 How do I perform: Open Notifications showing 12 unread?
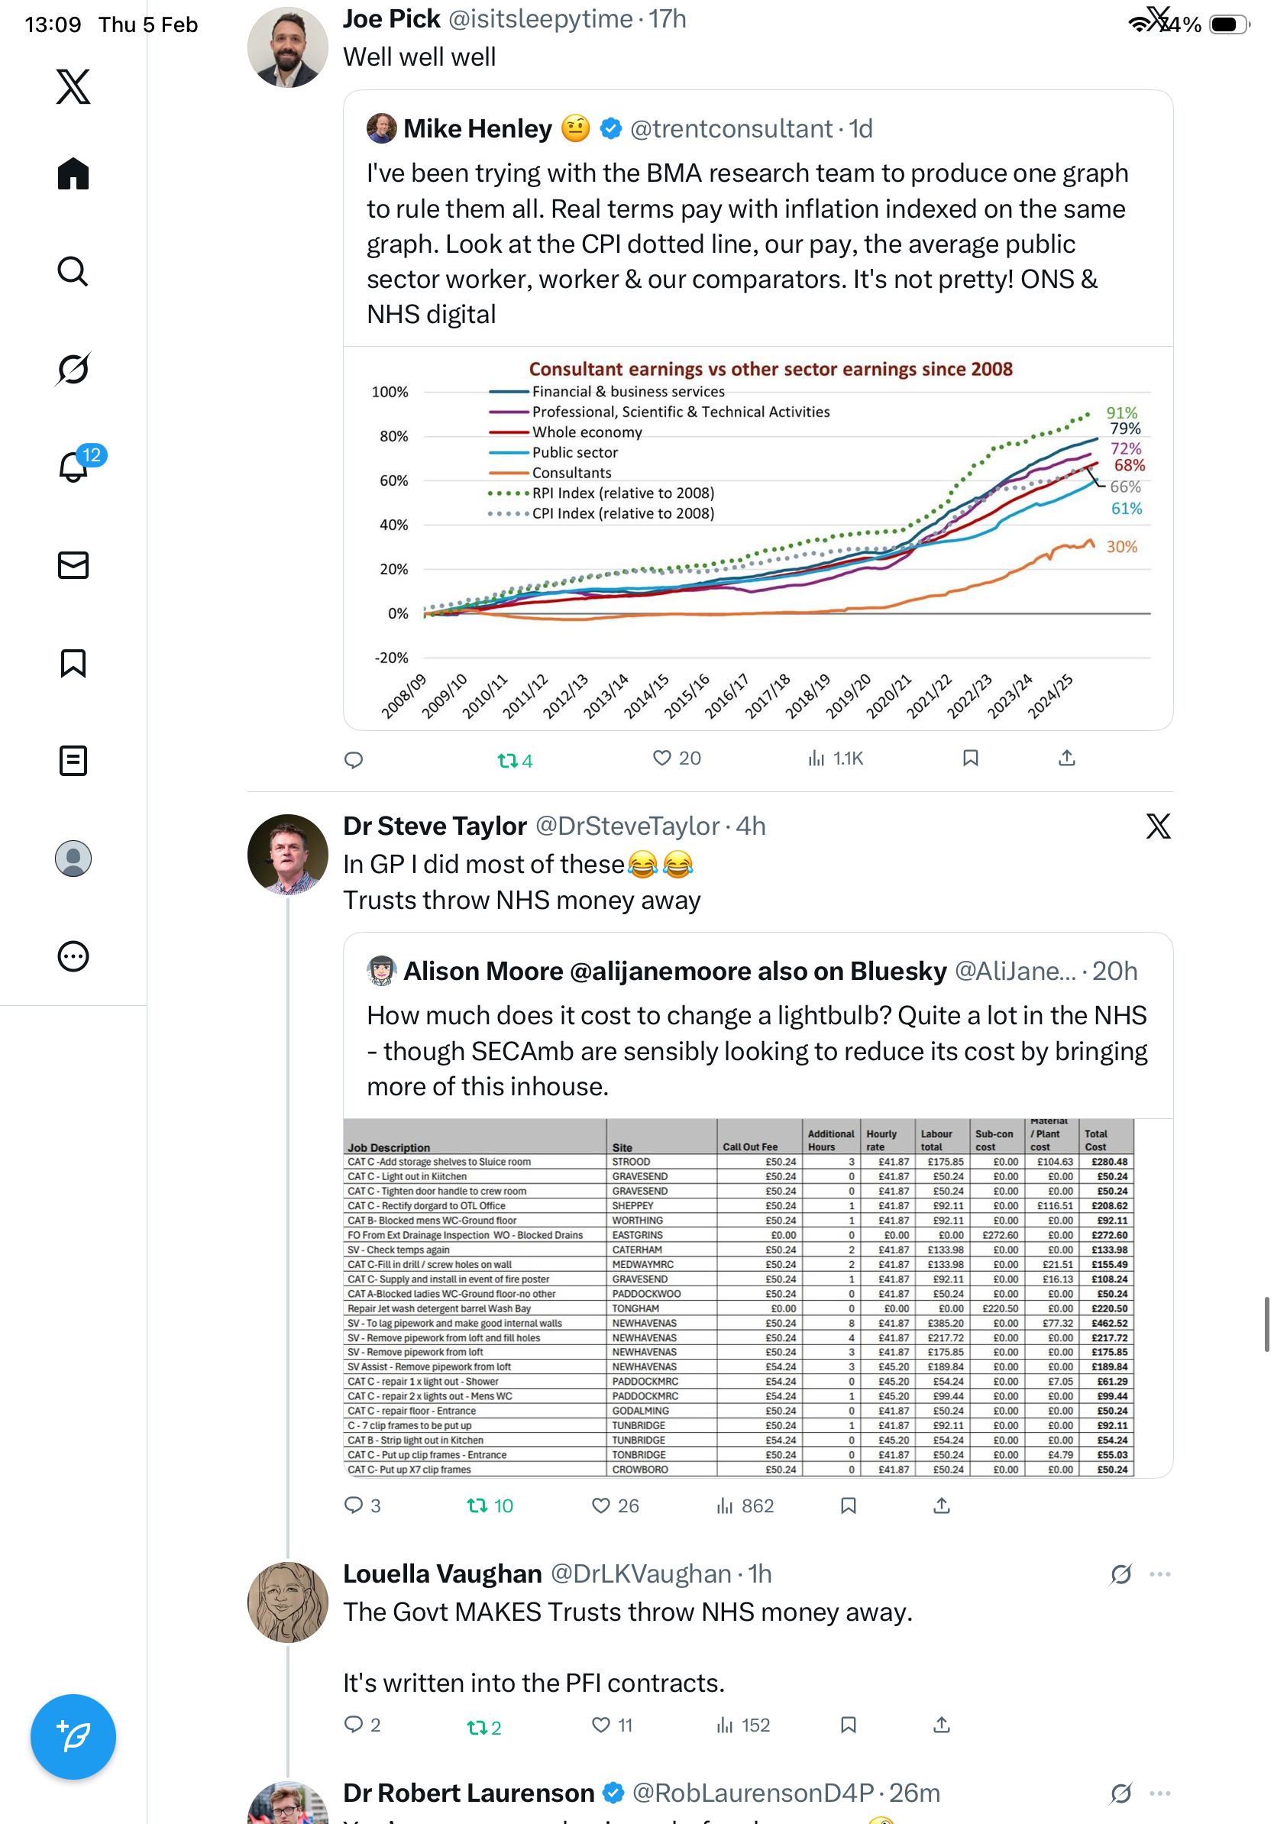pos(73,467)
